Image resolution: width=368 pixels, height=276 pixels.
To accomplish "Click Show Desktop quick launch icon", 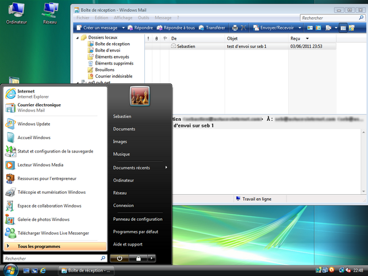I will (26, 271).
